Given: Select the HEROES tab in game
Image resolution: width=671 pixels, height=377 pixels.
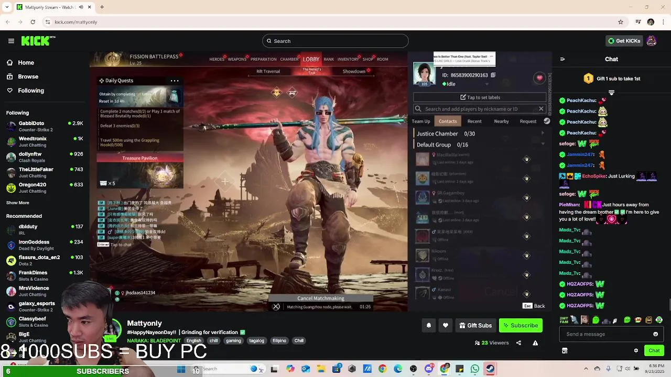Looking at the screenshot, I should click(217, 59).
